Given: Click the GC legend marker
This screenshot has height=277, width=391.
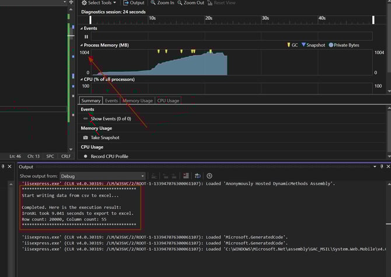Looking at the screenshot, I should [288, 45].
